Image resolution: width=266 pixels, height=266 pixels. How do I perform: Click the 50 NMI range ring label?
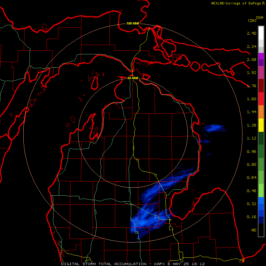(133, 78)
